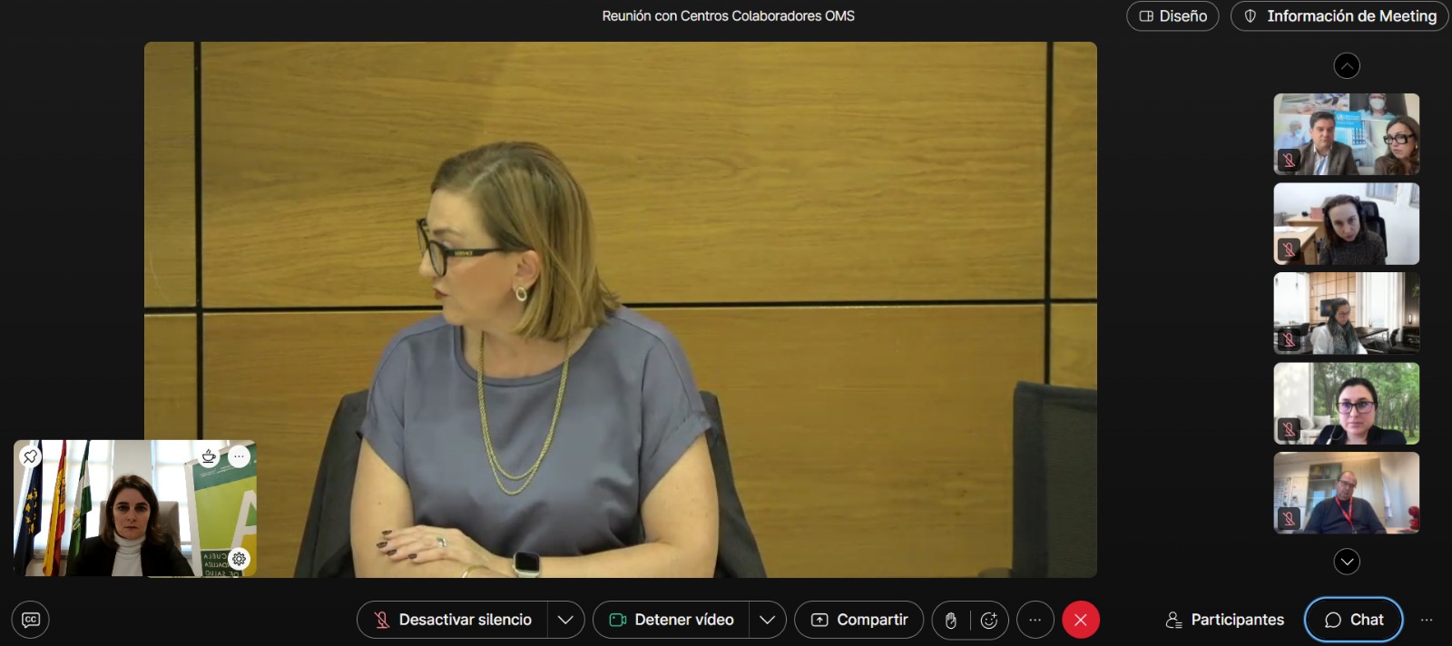Open more options on self-view thumbnail

click(239, 456)
